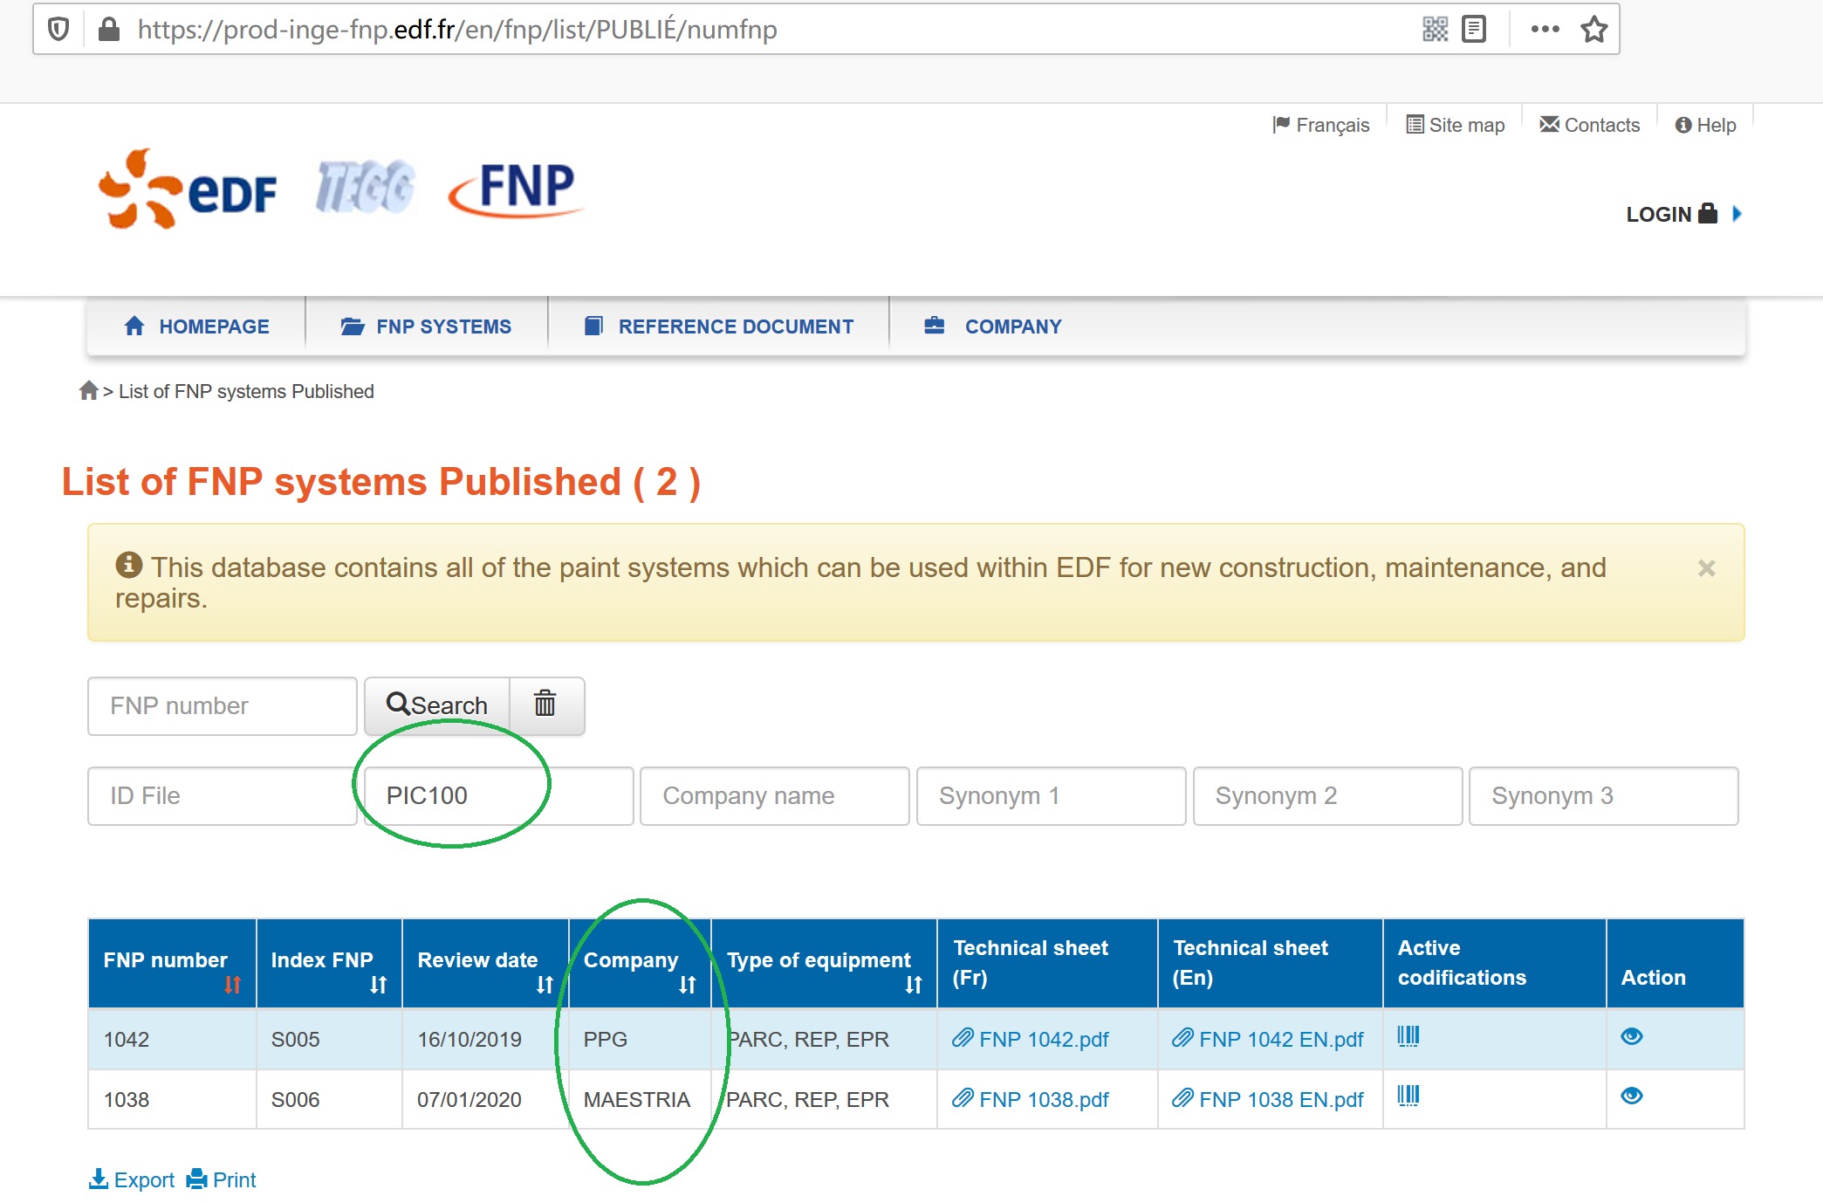The height and width of the screenshot is (1203, 1823).
Task: Sort table by FNP number column
Action: 232,985
